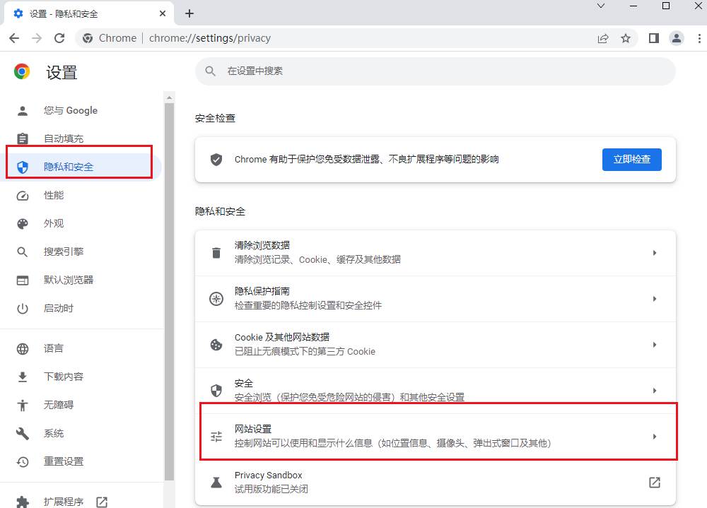The image size is (707, 508).
Task: Go back using the browser back arrow
Action: [x=14, y=38]
